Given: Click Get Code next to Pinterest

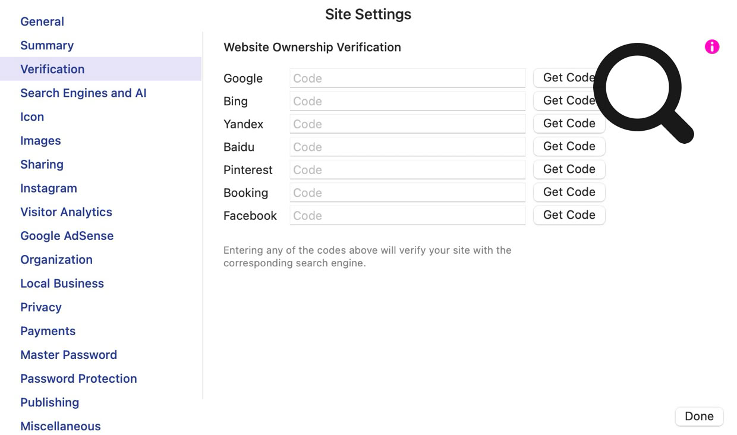Looking at the screenshot, I should pos(569,169).
